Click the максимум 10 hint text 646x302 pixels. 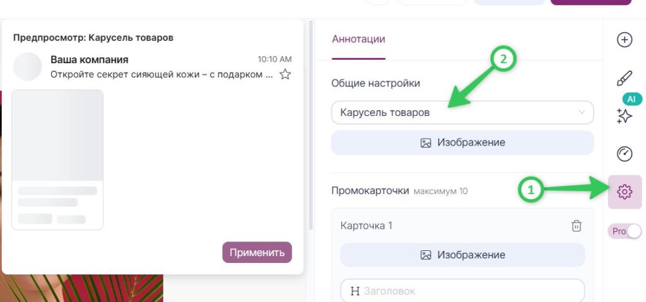tap(440, 191)
